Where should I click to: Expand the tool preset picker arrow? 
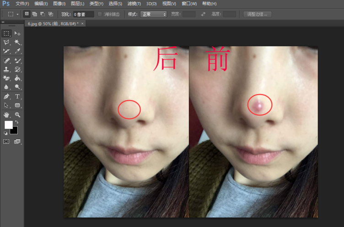18,14
